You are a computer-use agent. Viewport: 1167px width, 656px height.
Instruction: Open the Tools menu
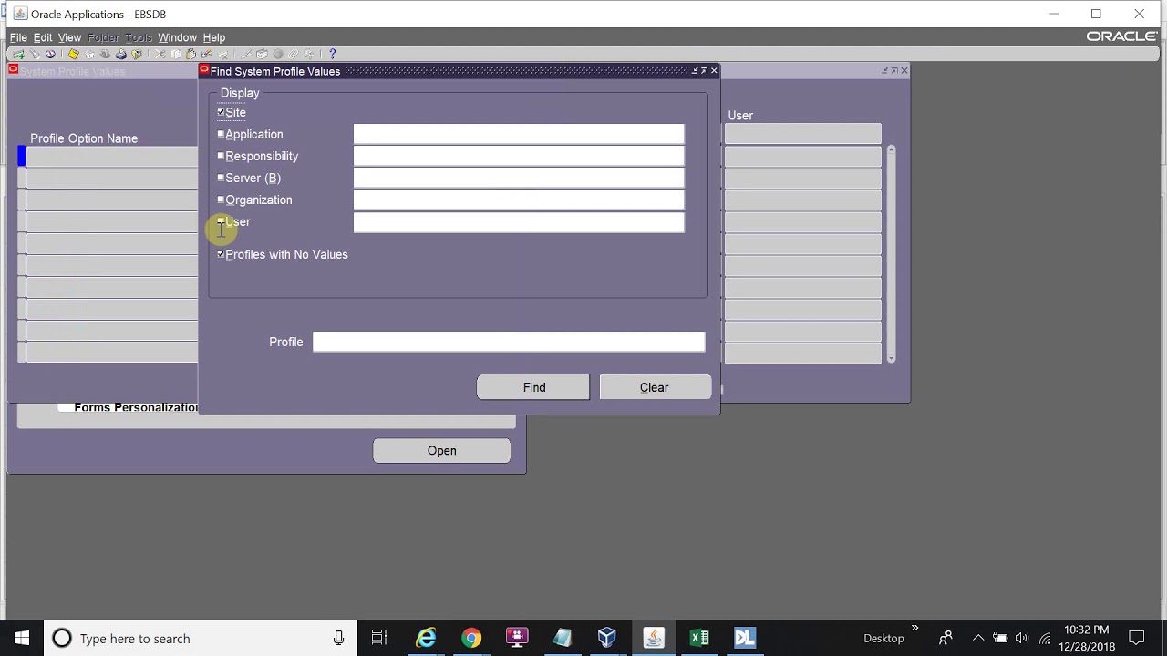139,37
